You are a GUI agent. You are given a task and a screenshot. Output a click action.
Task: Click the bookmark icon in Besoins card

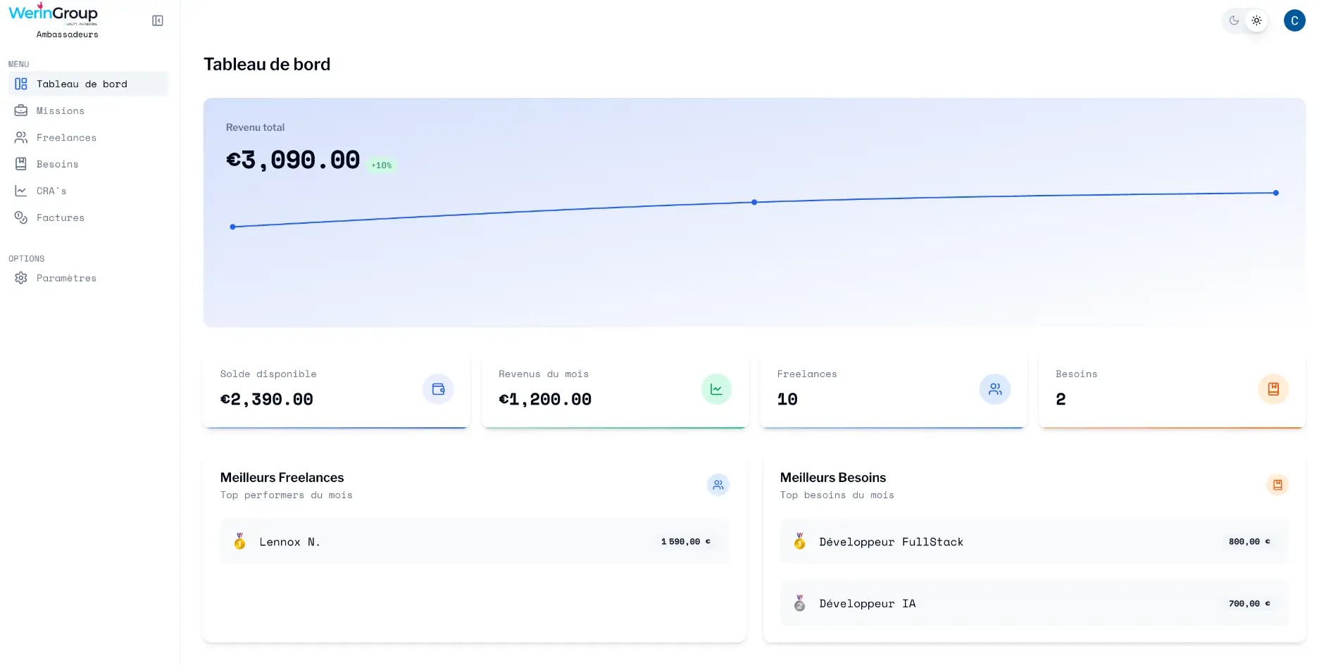click(x=1273, y=389)
